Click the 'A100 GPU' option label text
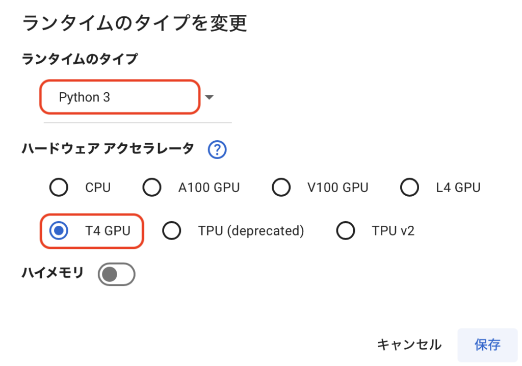 pos(208,188)
